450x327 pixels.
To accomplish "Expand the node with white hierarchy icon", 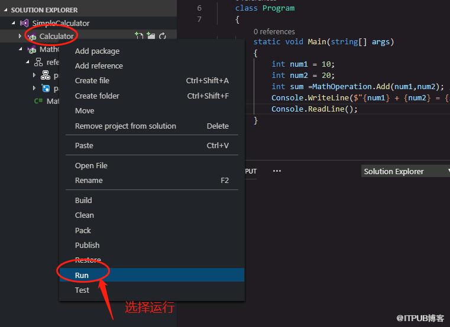I will point(34,75).
